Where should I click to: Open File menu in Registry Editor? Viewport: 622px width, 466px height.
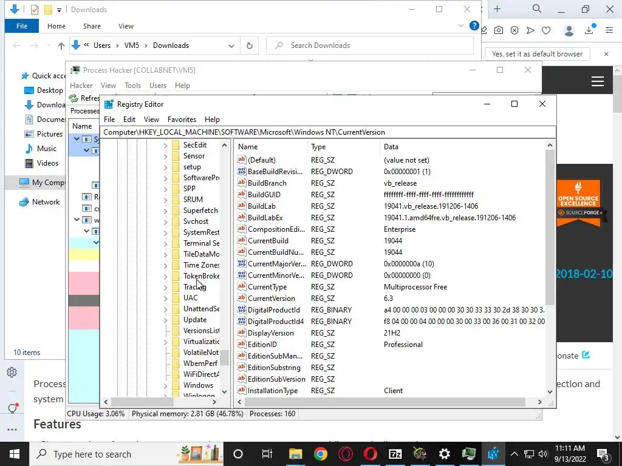pyautogui.click(x=109, y=120)
